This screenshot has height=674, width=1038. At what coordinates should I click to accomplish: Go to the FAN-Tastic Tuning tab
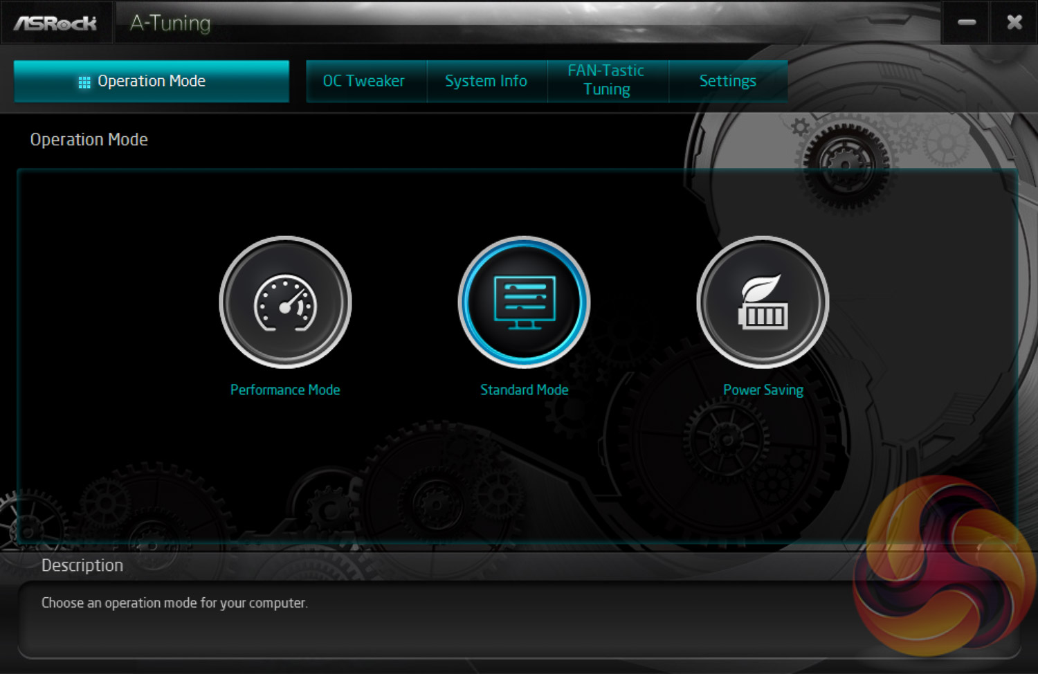point(607,80)
